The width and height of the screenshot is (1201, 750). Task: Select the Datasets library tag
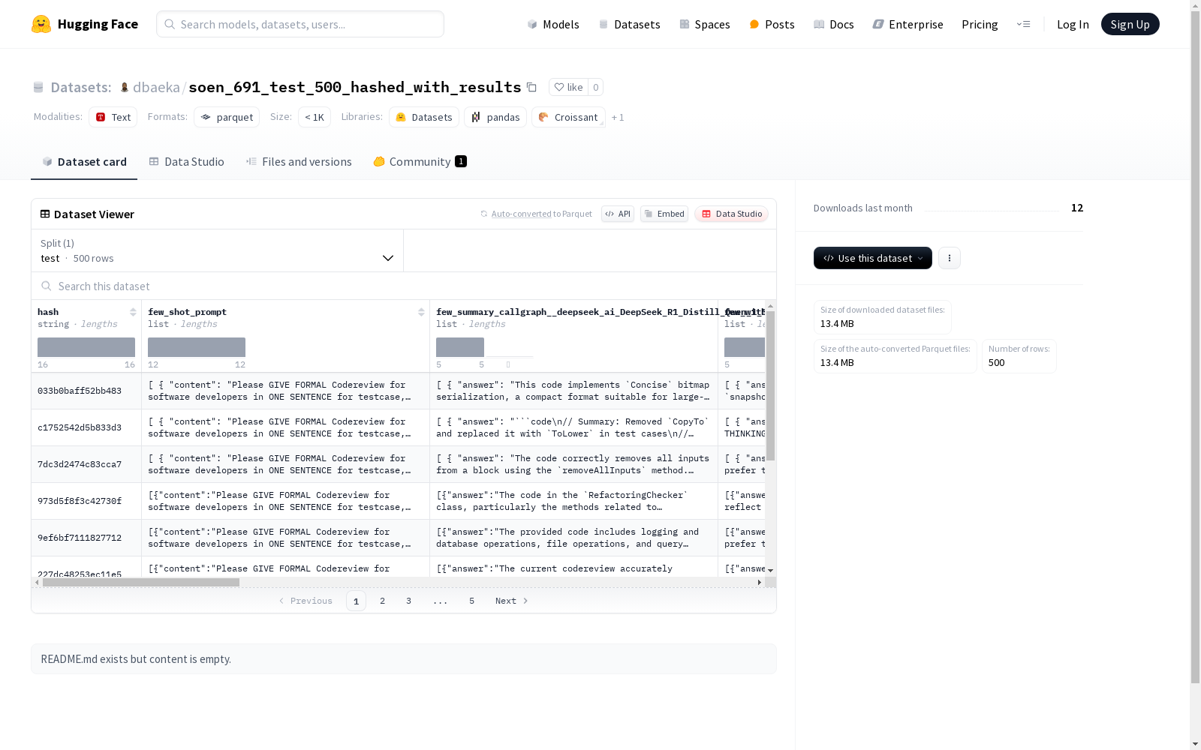[424, 117]
